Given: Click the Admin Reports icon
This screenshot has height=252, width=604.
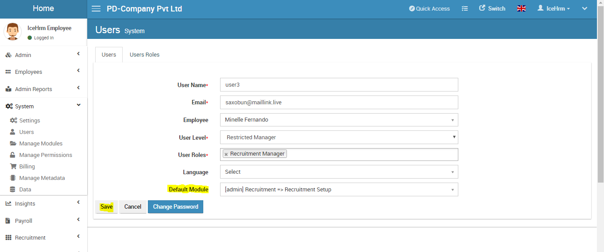Looking at the screenshot, I should 8,89.
